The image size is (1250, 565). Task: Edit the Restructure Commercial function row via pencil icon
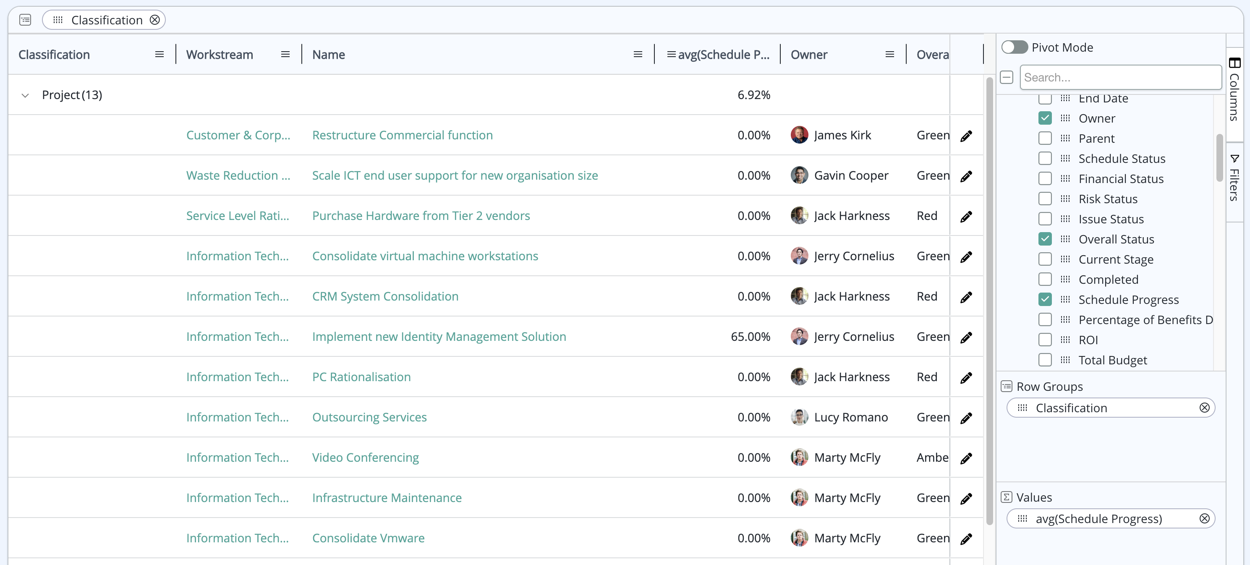click(966, 136)
